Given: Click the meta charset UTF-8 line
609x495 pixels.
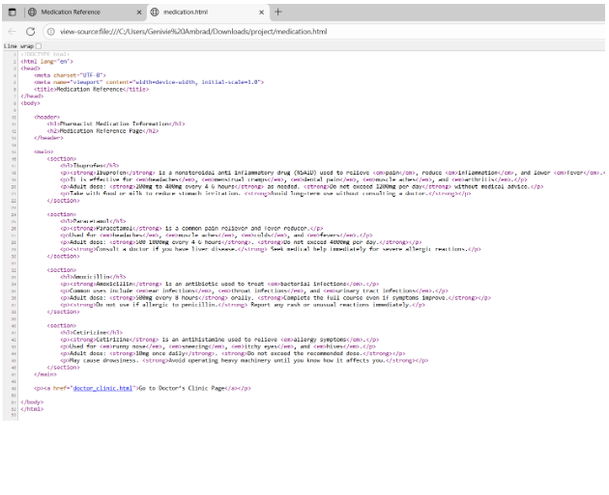Looking at the screenshot, I should click(x=70, y=75).
